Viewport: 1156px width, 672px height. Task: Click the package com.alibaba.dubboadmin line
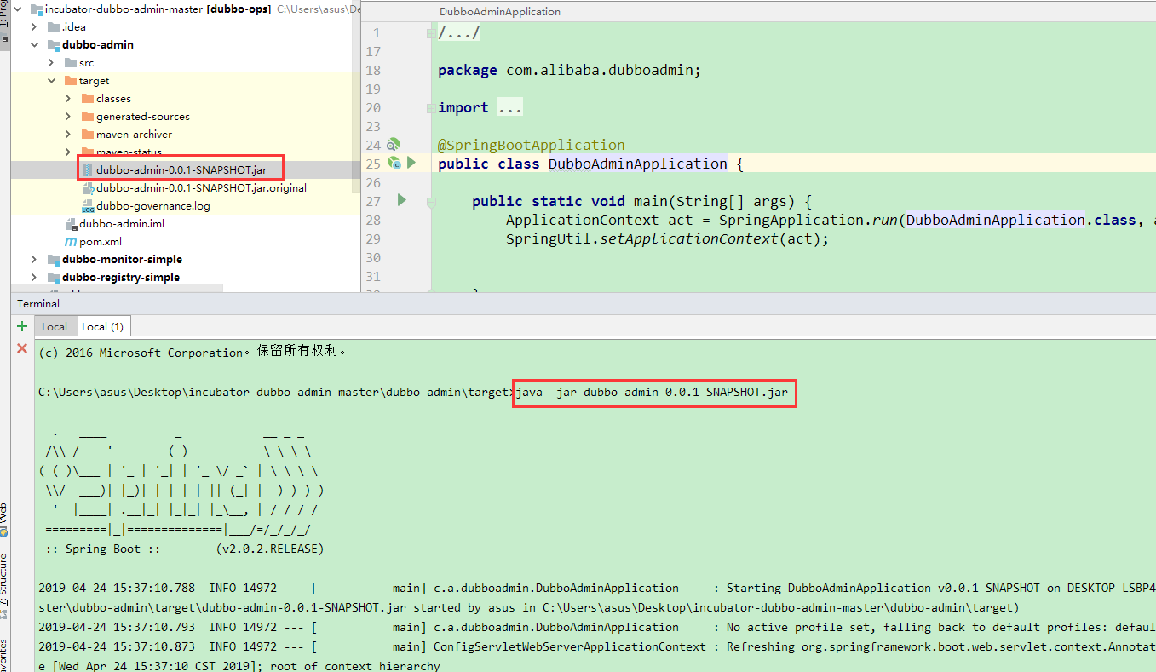point(569,71)
